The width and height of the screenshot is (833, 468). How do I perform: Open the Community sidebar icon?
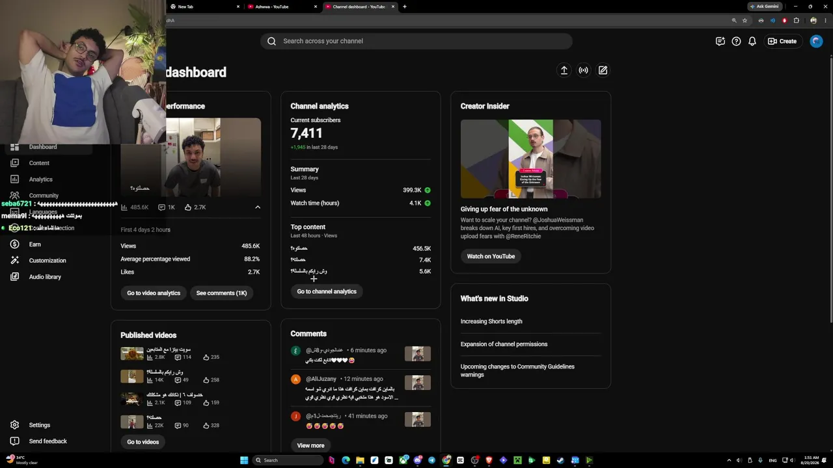pyautogui.click(x=14, y=195)
